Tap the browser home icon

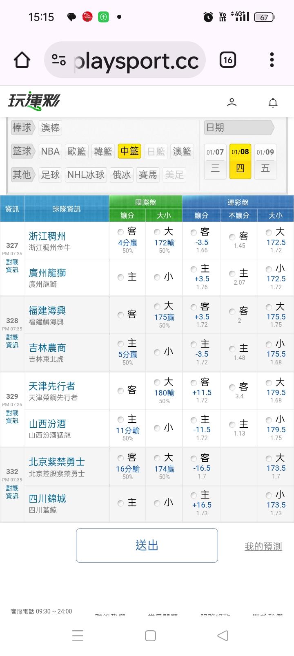tap(22, 61)
